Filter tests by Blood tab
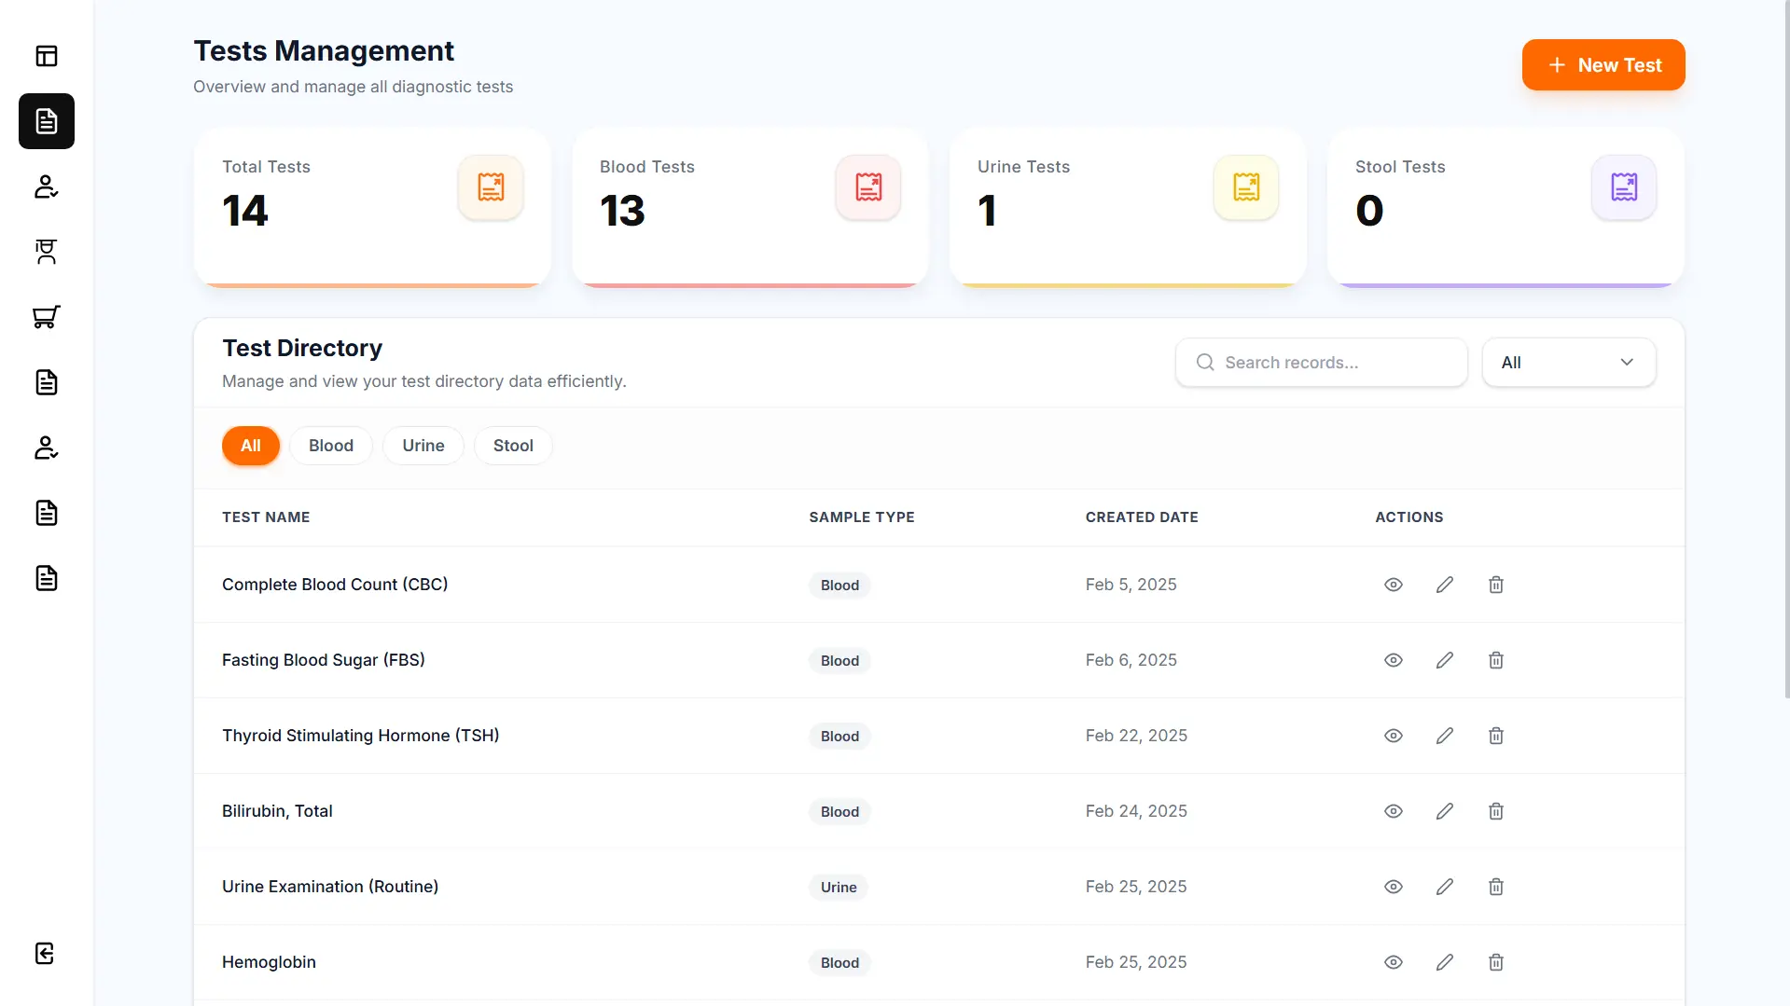Image resolution: width=1790 pixels, height=1006 pixels. click(x=331, y=446)
